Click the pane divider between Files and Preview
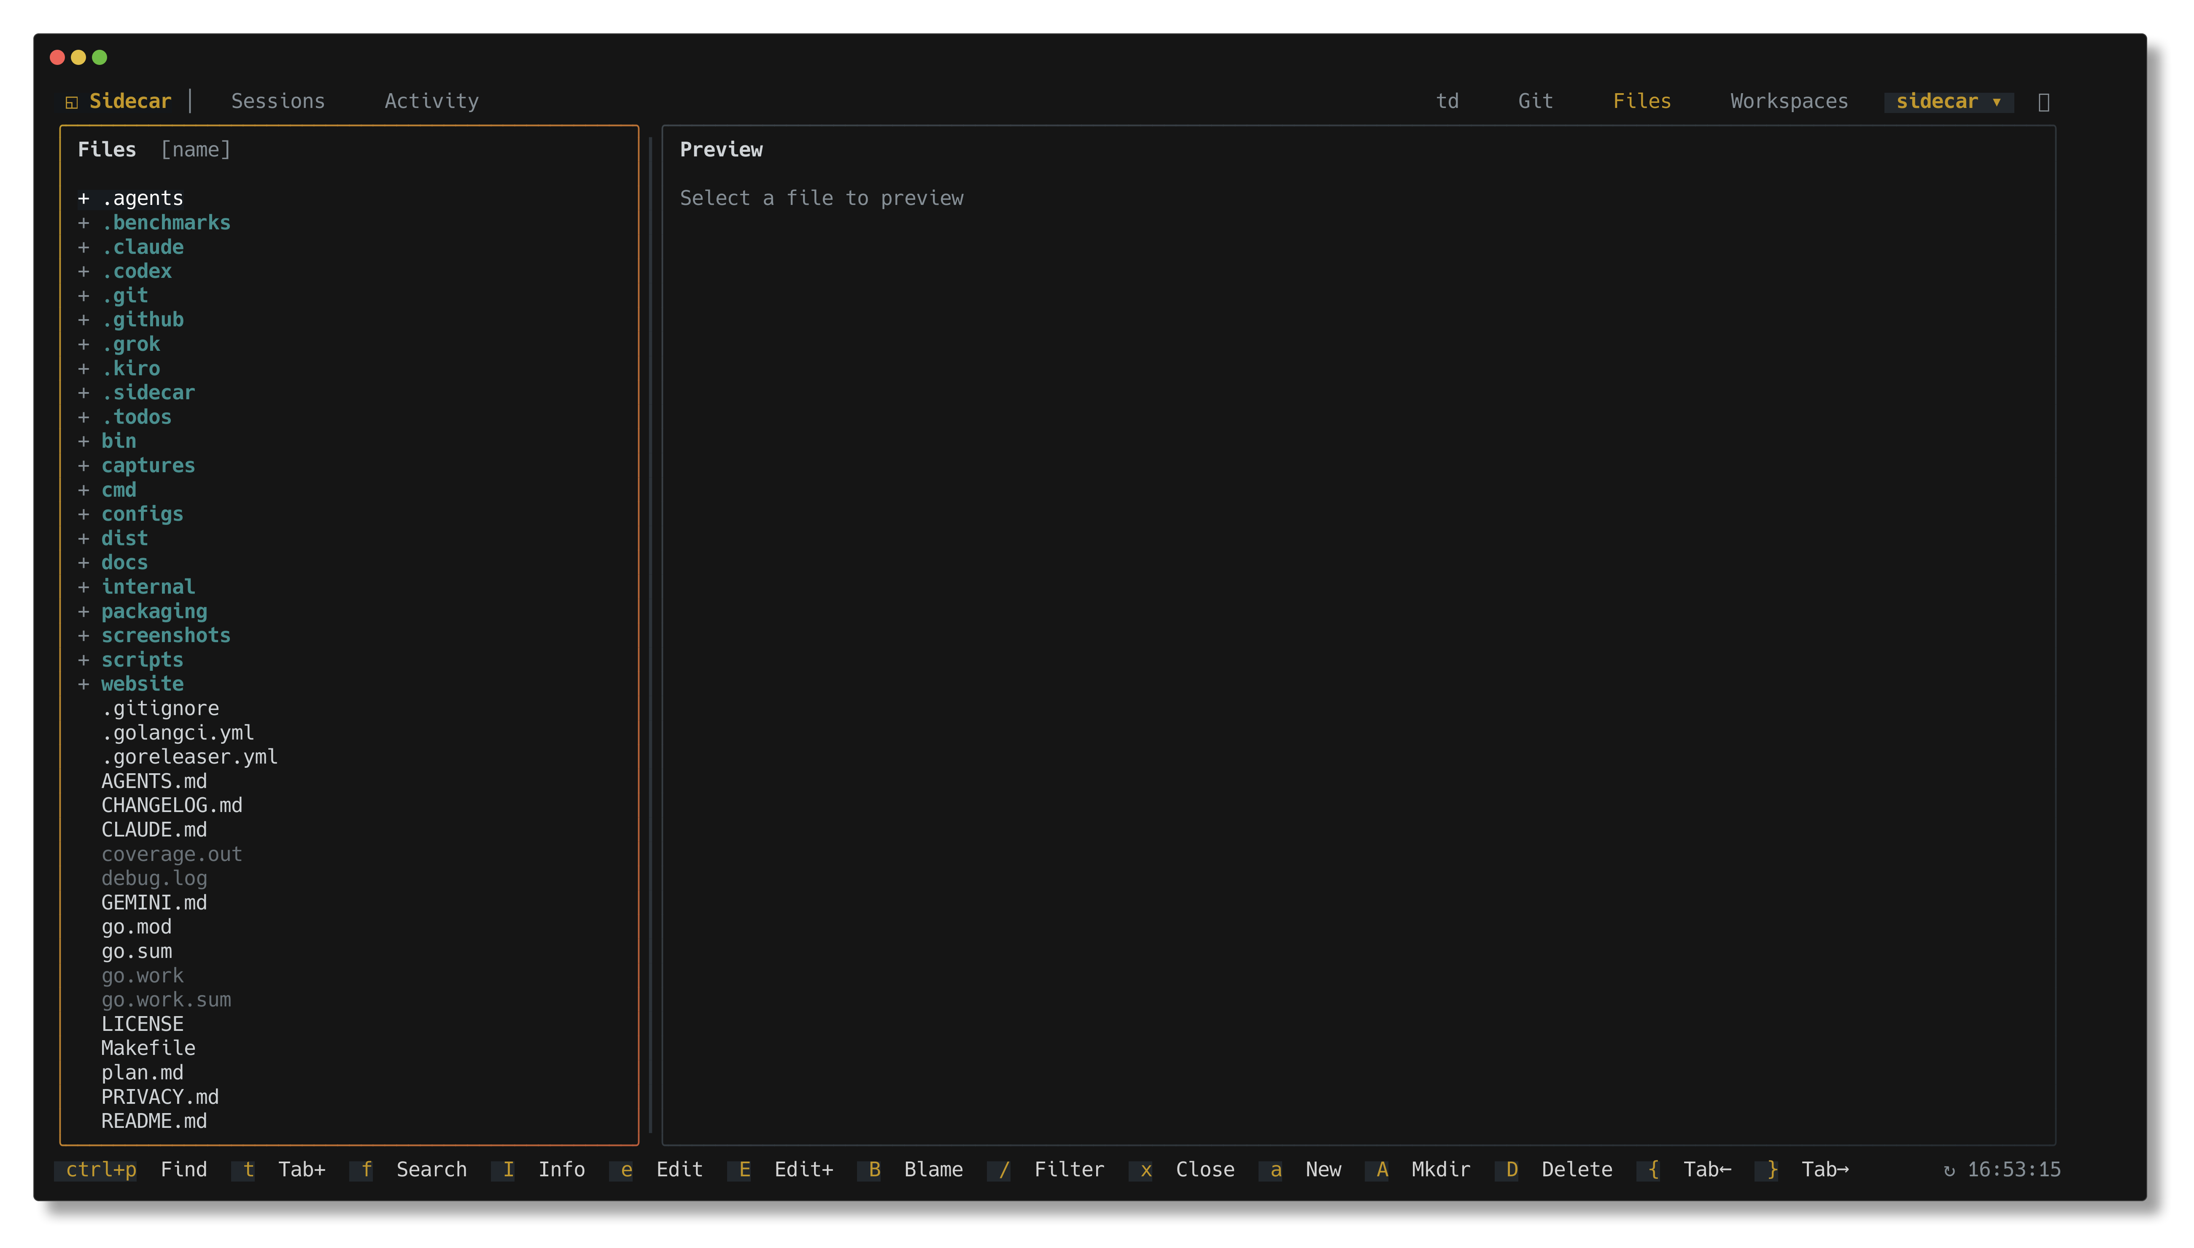The image size is (2194, 1248). coord(651,634)
